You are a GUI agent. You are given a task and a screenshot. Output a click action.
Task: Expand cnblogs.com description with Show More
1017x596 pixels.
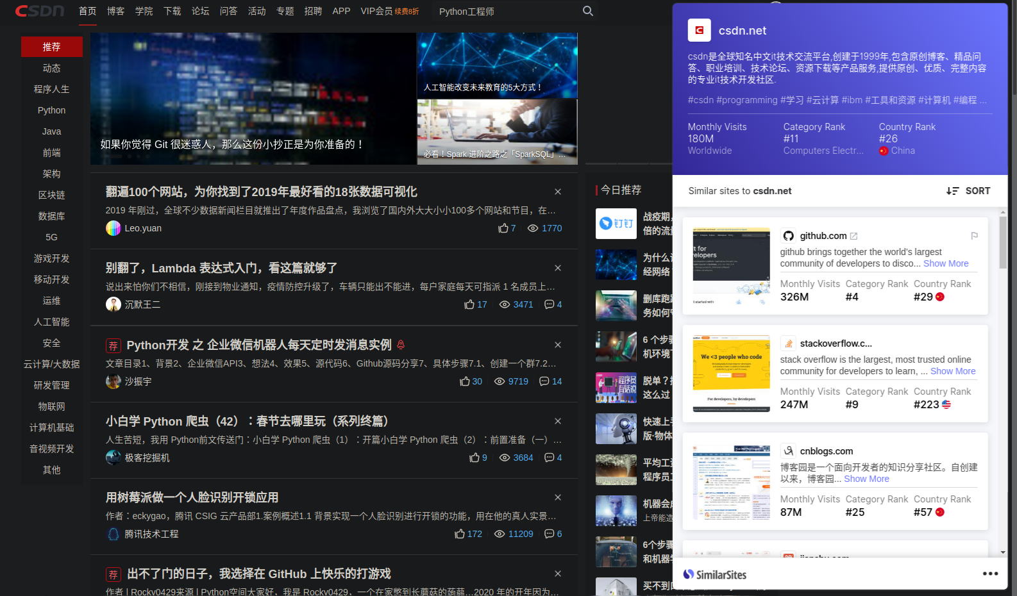point(866,479)
